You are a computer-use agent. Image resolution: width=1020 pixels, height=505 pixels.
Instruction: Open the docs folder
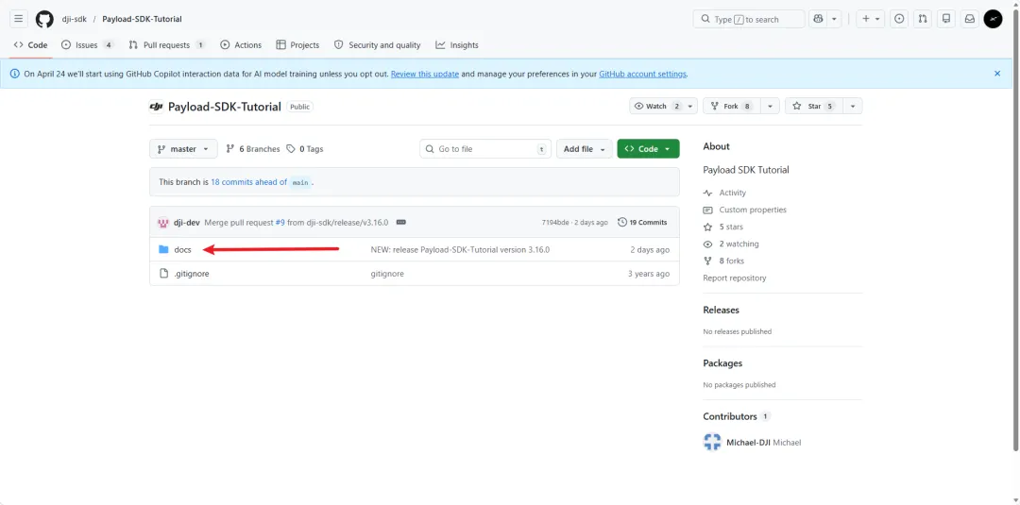coord(183,249)
